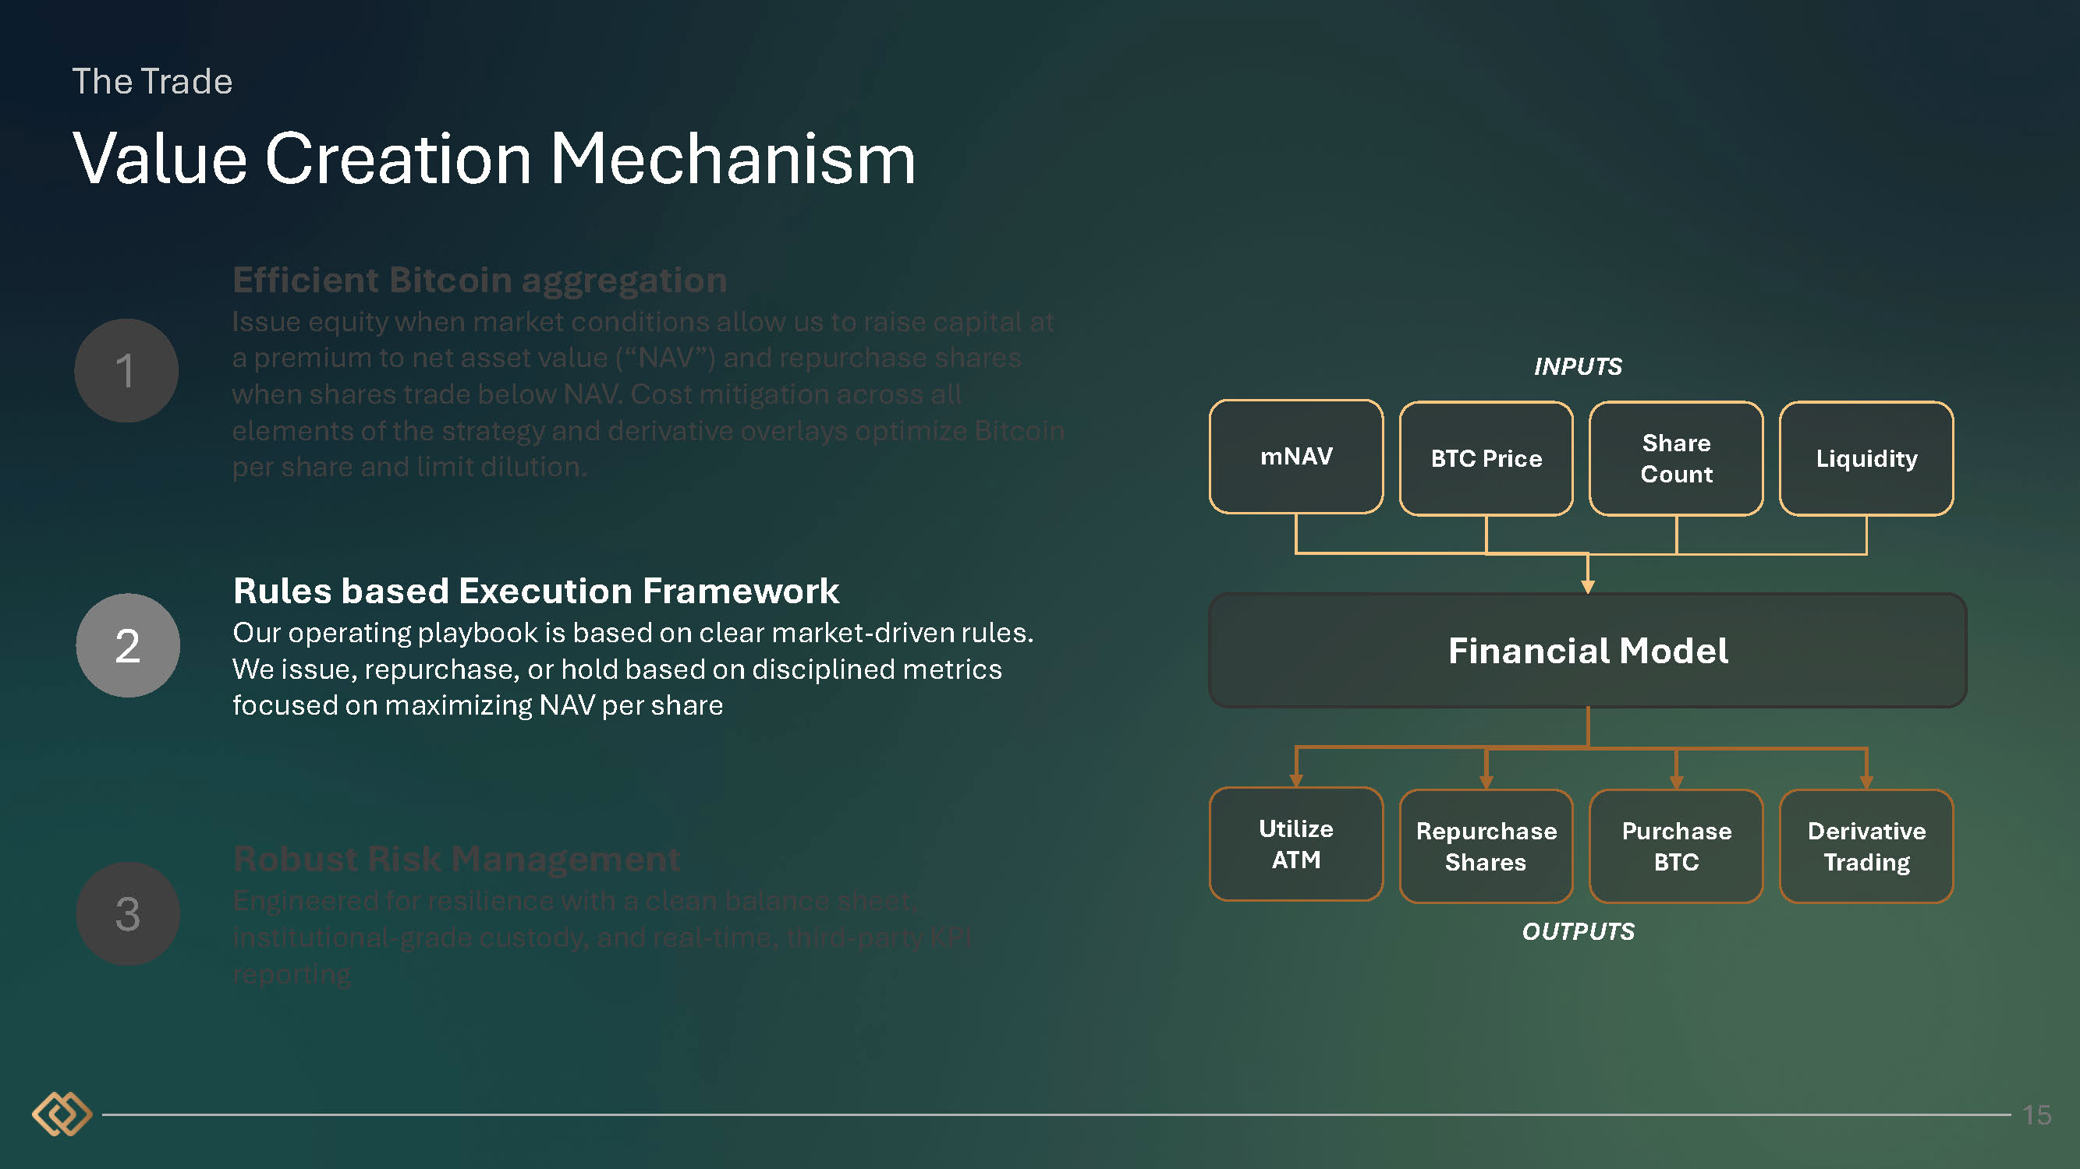Click the numbered circle 1
Viewport: 2080px width, 1169px height.
[126, 370]
